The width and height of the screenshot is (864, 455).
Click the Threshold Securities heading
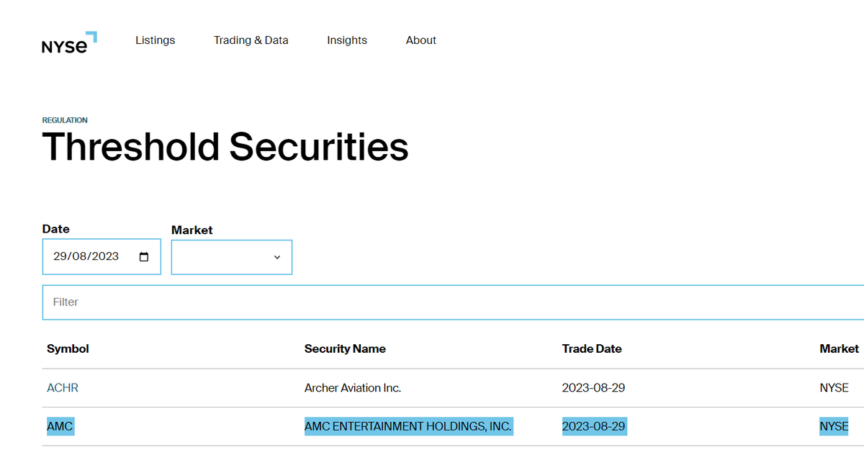tap(225, 147)
